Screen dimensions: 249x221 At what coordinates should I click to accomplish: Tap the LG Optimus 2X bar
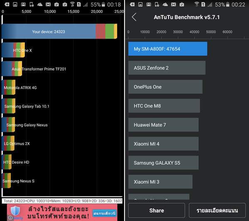coord(8,143)
